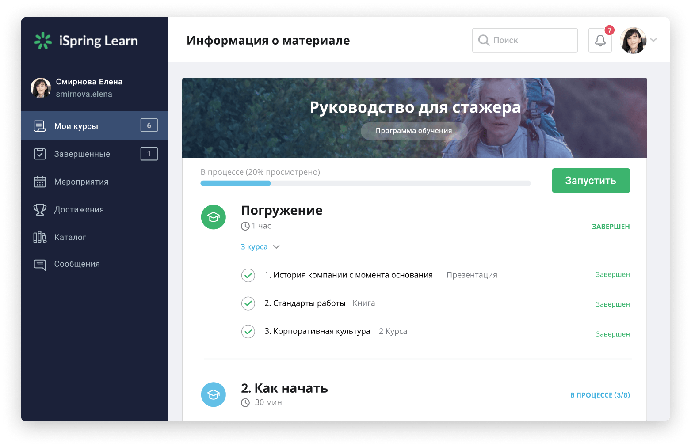Click the Запустить button
Image resolution: width=691 pixels, height=447 pixels.
tap(591, 181)
